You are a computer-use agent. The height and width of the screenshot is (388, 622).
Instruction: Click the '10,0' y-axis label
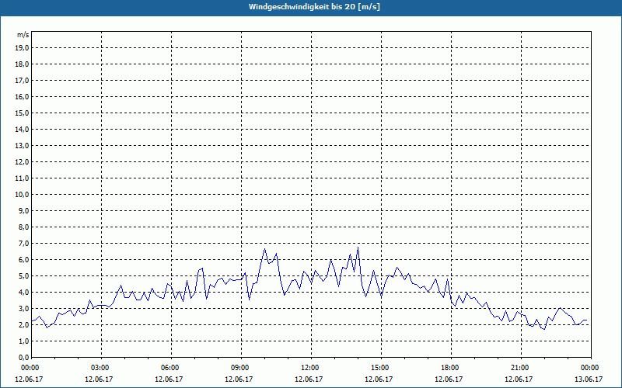click(22, 195)
